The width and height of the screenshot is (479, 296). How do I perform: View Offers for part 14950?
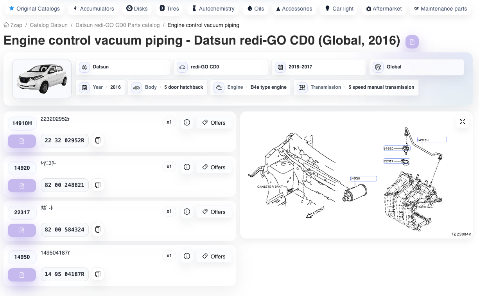coord(214,257)
